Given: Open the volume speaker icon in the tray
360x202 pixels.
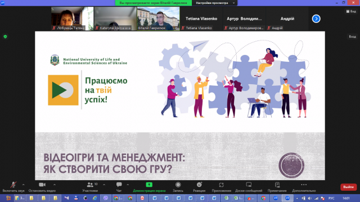Looking at the screenshot, I should pyautogui.click(x=310, y=198).
